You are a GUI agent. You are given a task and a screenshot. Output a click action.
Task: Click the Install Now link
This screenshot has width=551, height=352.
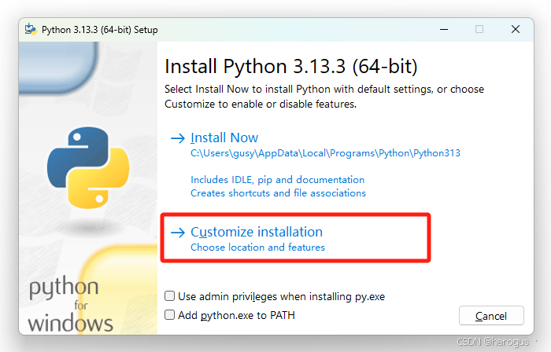[224, 137]
